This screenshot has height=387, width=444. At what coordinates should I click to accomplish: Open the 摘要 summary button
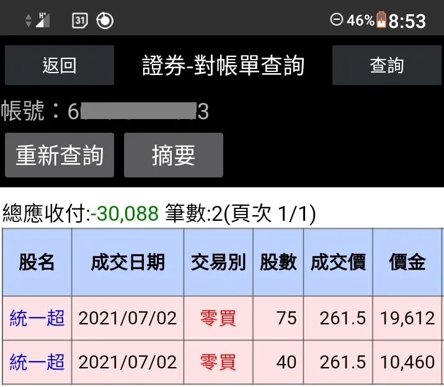point(173,155)
